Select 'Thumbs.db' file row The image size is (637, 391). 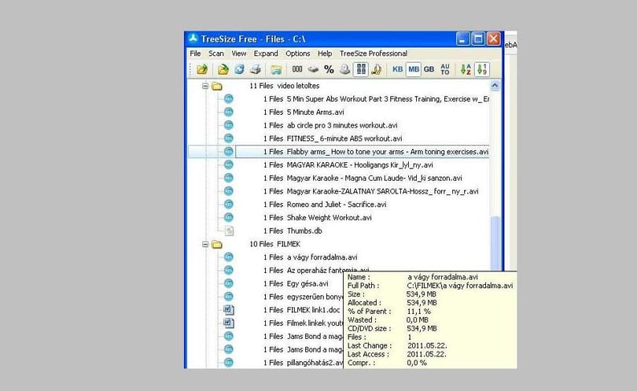point(293,231)
